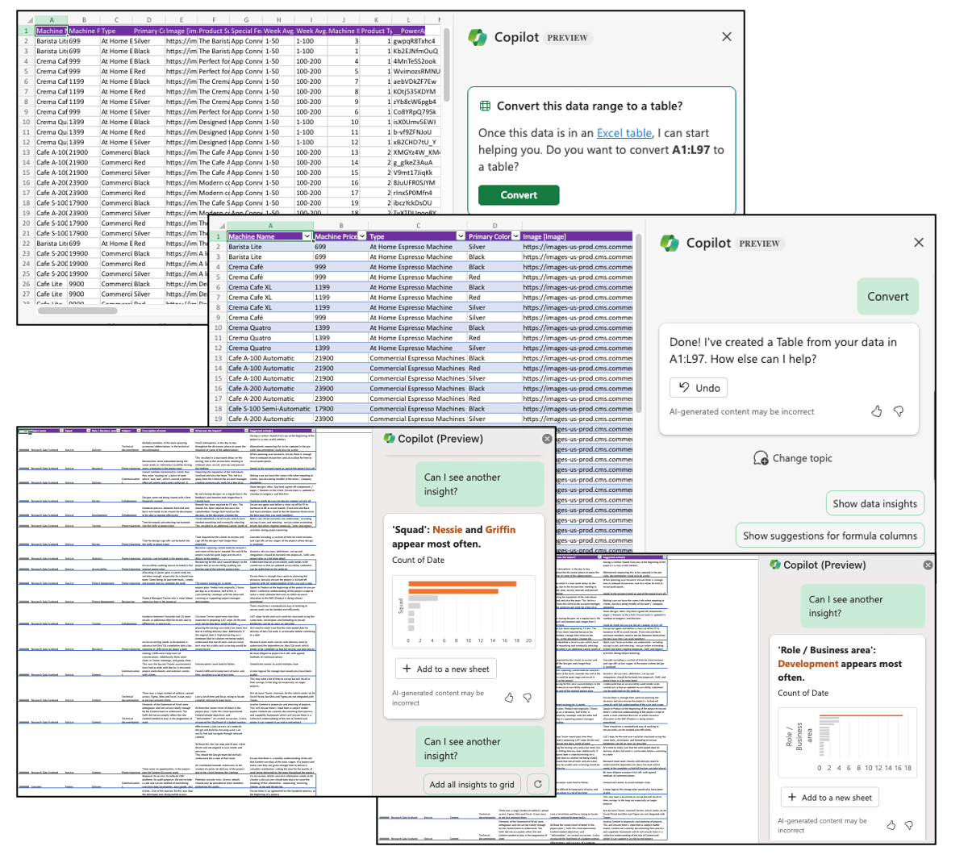
Task: Click Add all insights to grid
Action: [472, 784]
